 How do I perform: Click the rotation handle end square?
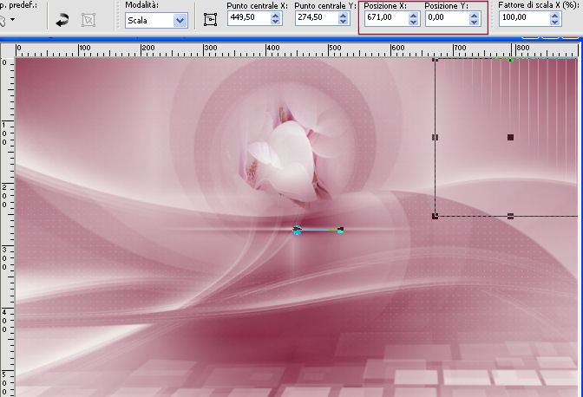(x=340, y=231)
